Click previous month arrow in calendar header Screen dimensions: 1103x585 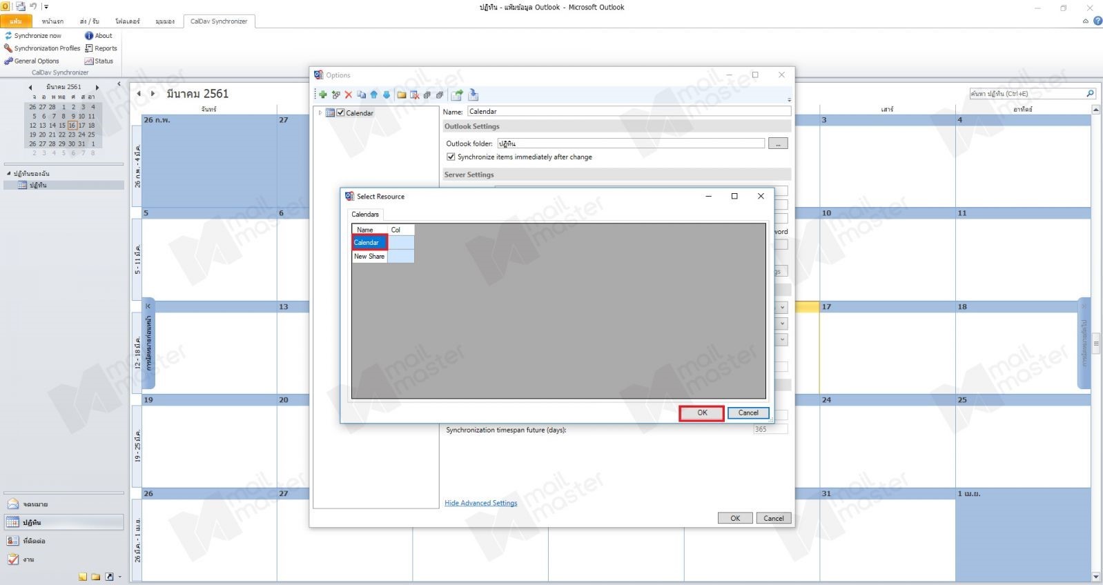point(139,94)
